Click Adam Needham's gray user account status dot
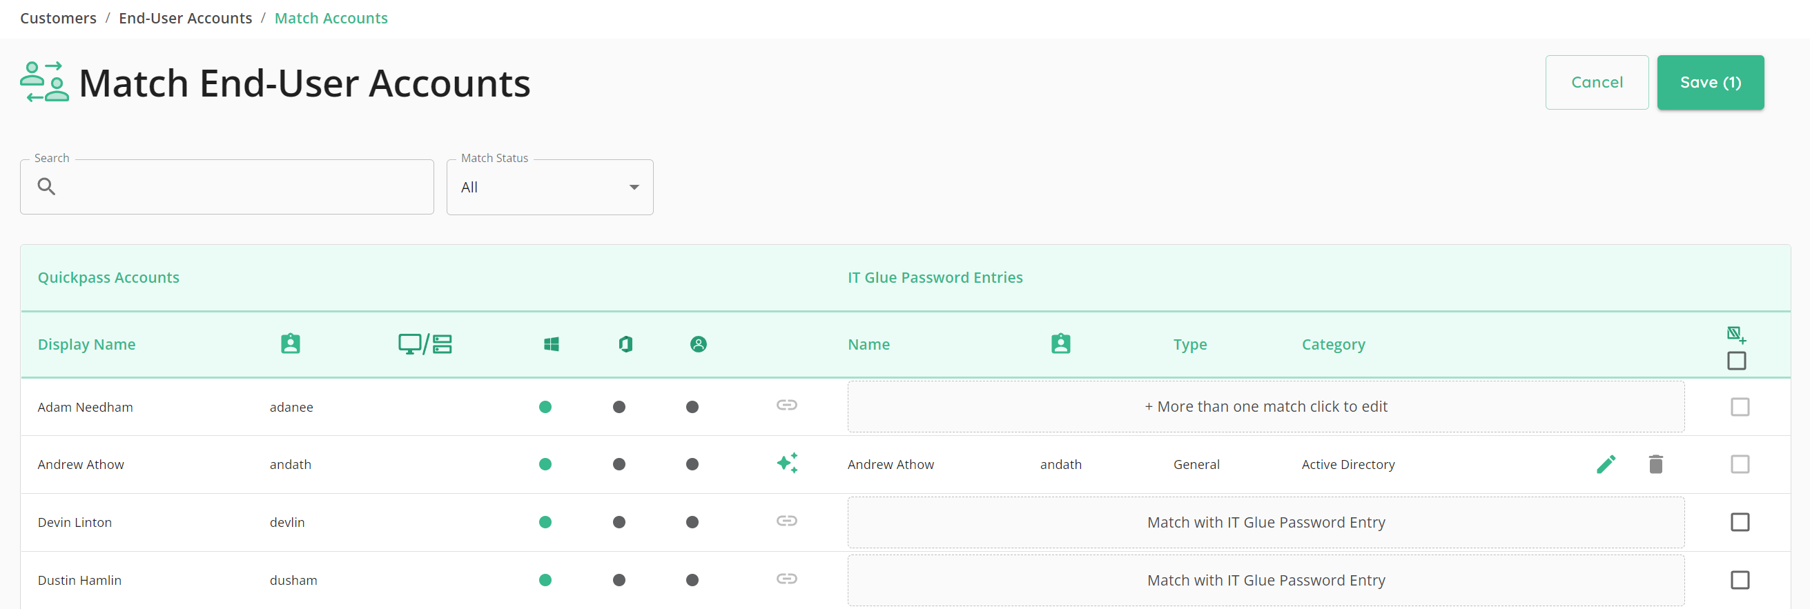This screenshot has height=609, width=1810. (692, 407)
